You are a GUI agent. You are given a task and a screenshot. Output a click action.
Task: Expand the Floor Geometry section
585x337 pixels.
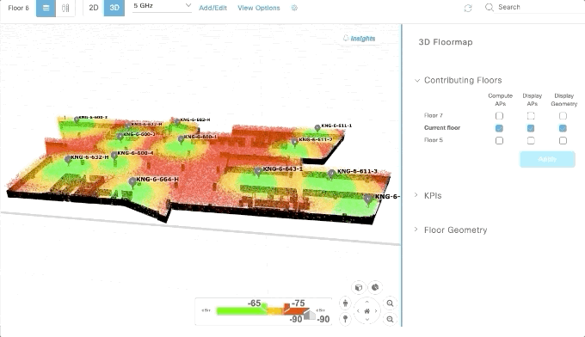(x=416, y=230)
